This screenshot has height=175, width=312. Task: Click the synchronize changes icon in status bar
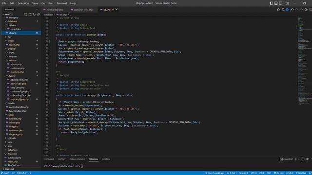click(x=13, y=173)
